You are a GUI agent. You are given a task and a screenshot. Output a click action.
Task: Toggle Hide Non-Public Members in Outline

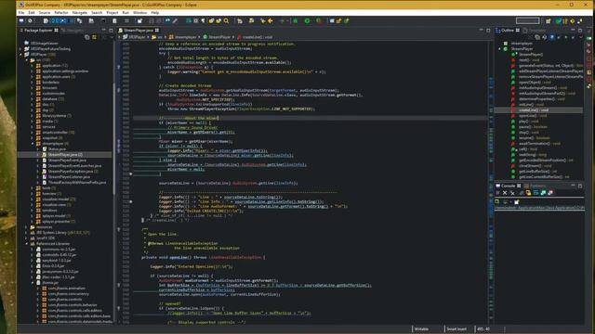(x=566, y=37)
